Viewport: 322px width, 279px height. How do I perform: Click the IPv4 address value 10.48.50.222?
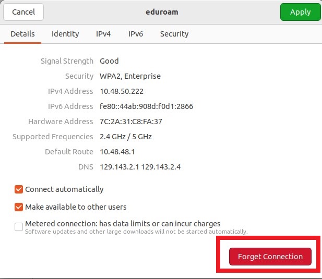122,91
